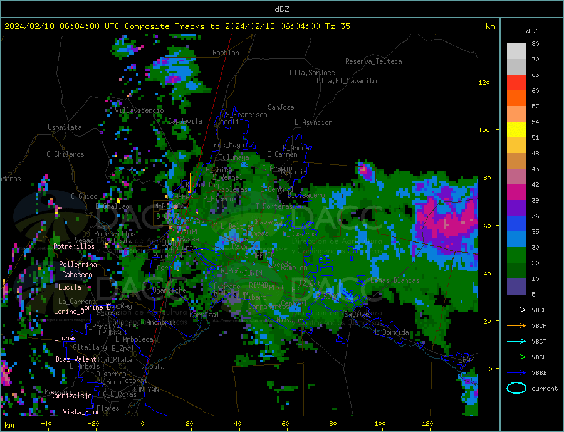Click the 'Uspallata' map label
Image resolution: width=564 pixels, height=432 pixels.
[65, 127]
